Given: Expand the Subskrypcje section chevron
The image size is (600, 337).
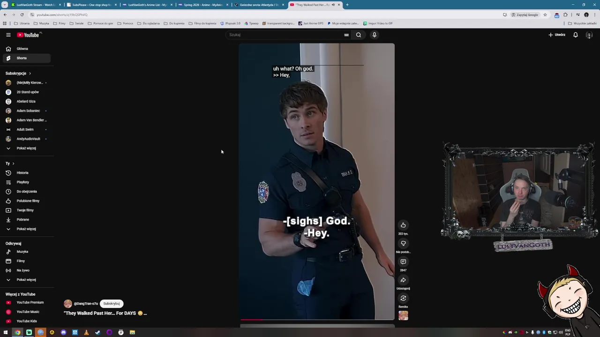Looking at the screenshot, I should 30,73.
